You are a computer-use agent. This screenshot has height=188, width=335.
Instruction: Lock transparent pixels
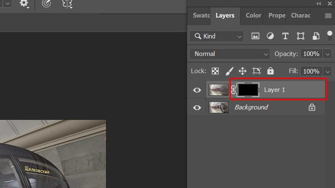coord(215,71)
